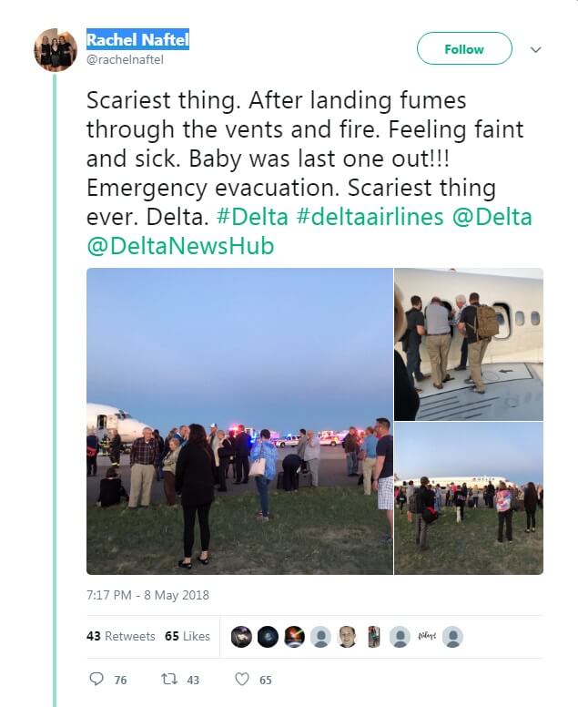Open the tweet options chevron menu
578x707 pixels.
coord(535,49)
